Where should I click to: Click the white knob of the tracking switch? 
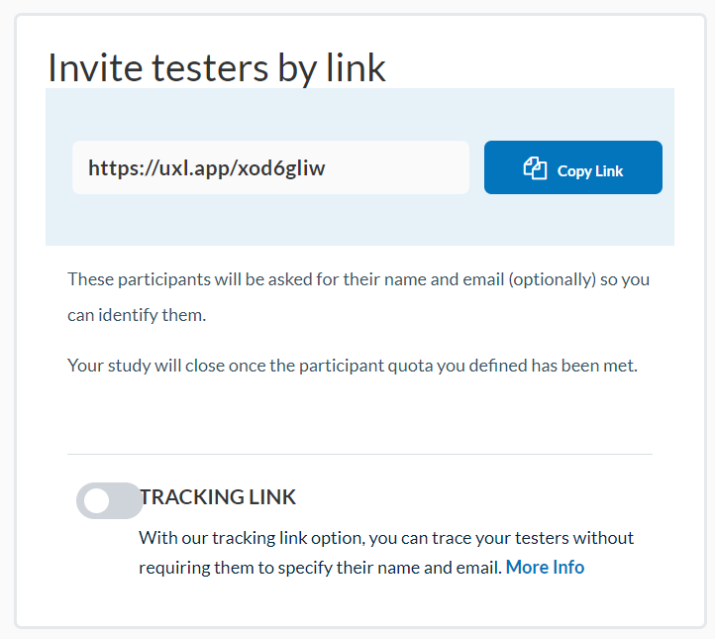[x=96, y=500]
